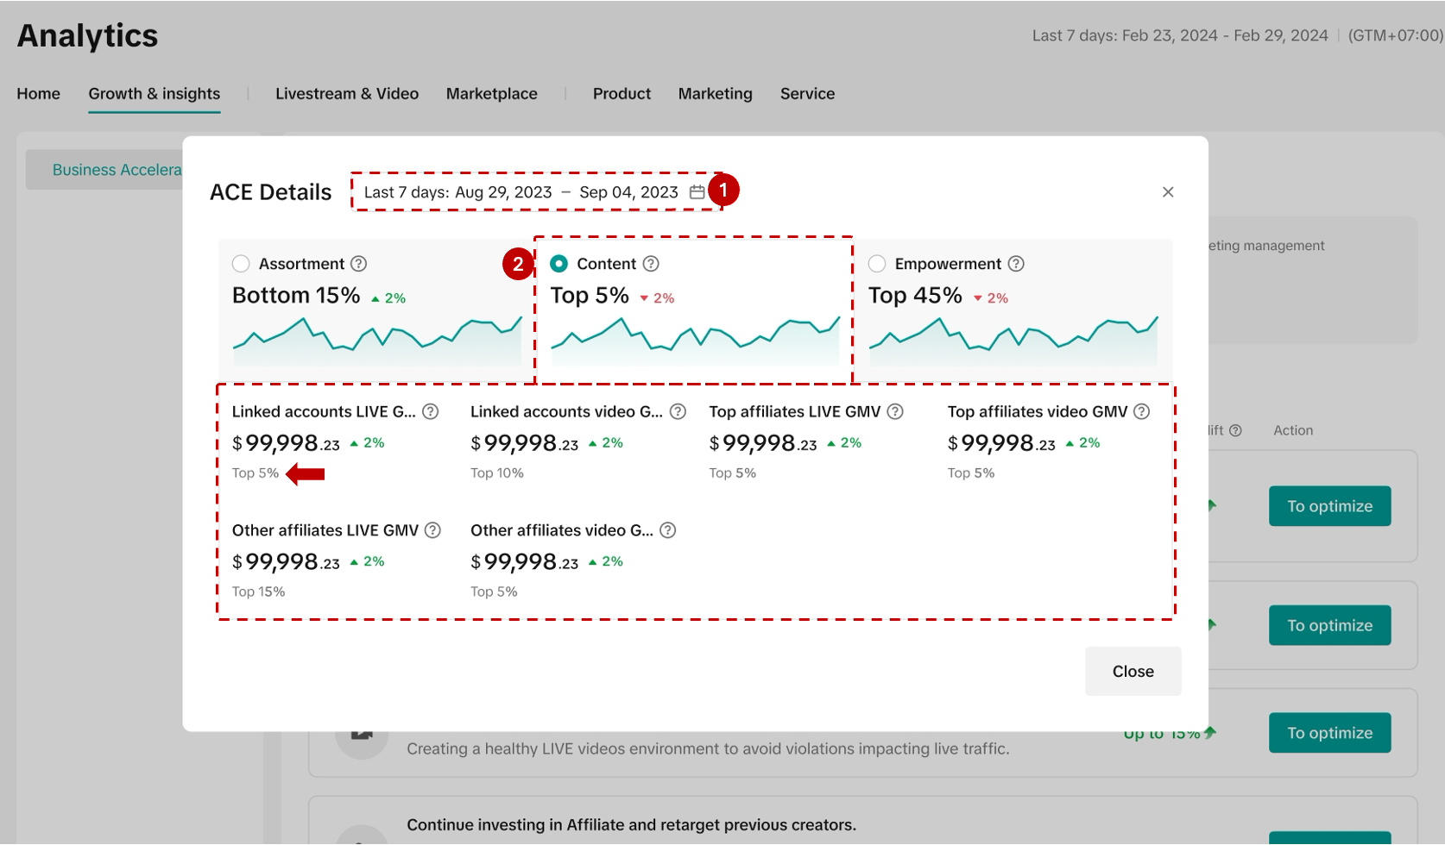Click Other affiliates video GMV help icon
The width and height of the screenshot is (1445, 845).
point(668,530)
